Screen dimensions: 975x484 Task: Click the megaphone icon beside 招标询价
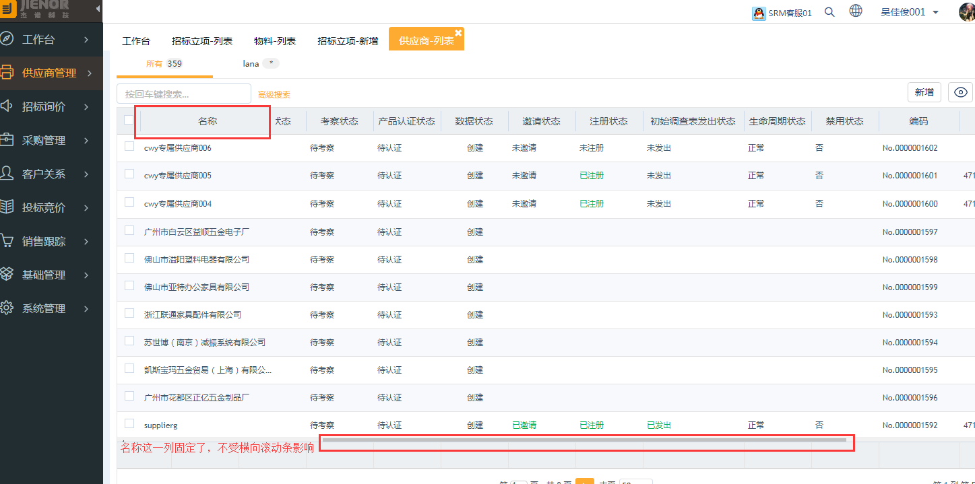6,106
